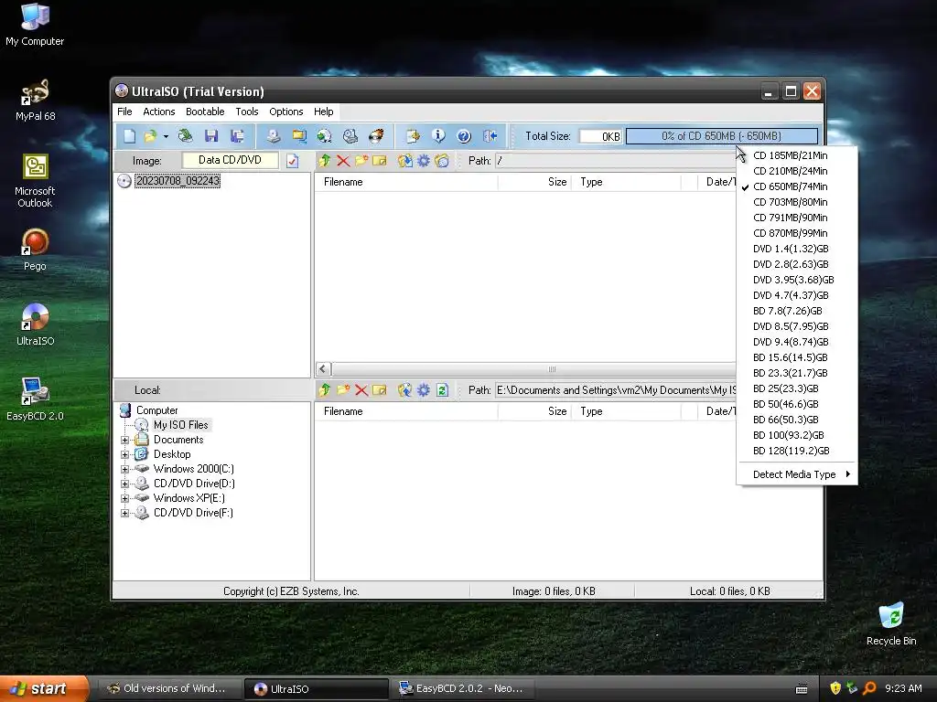Click the image pane scrollbar left arrow

(x=323, y=369)
